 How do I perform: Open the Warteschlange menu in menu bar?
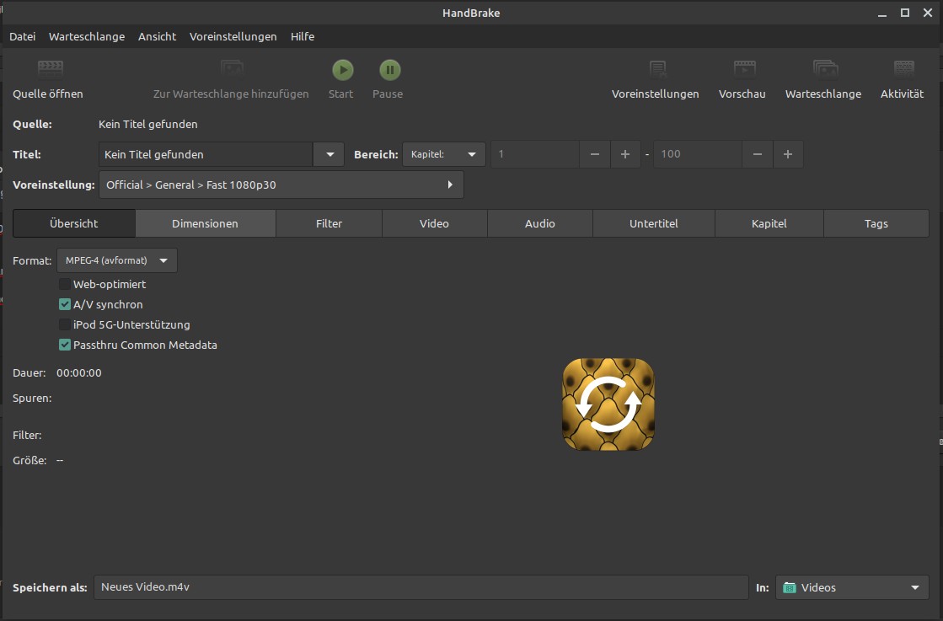pos(87,37)
